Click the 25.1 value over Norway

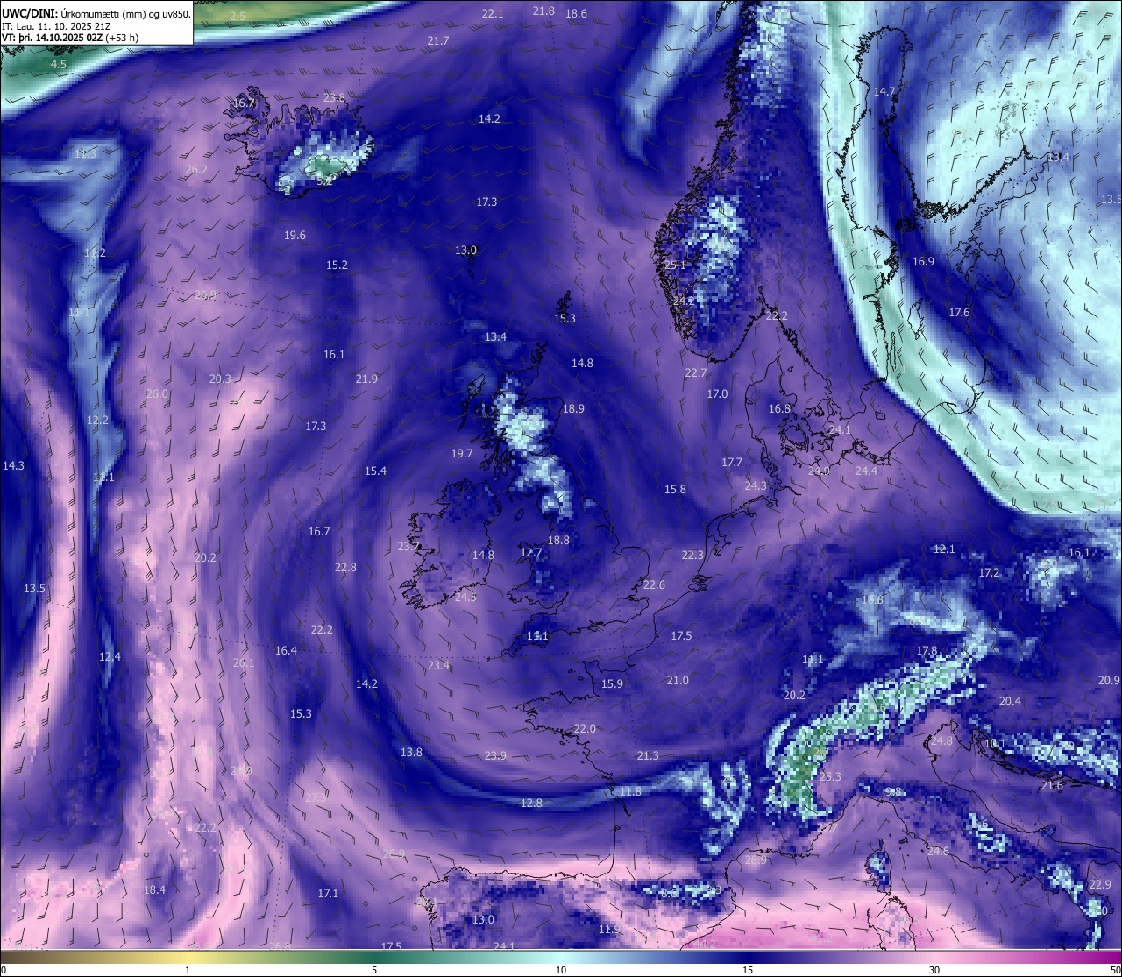(x=675, y=265)
